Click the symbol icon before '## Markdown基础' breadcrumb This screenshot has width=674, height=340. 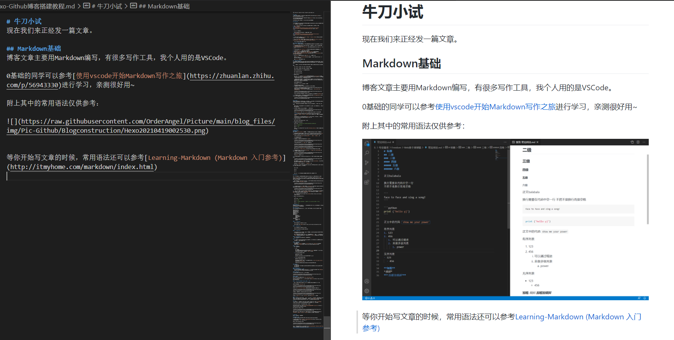pos(133,6)
